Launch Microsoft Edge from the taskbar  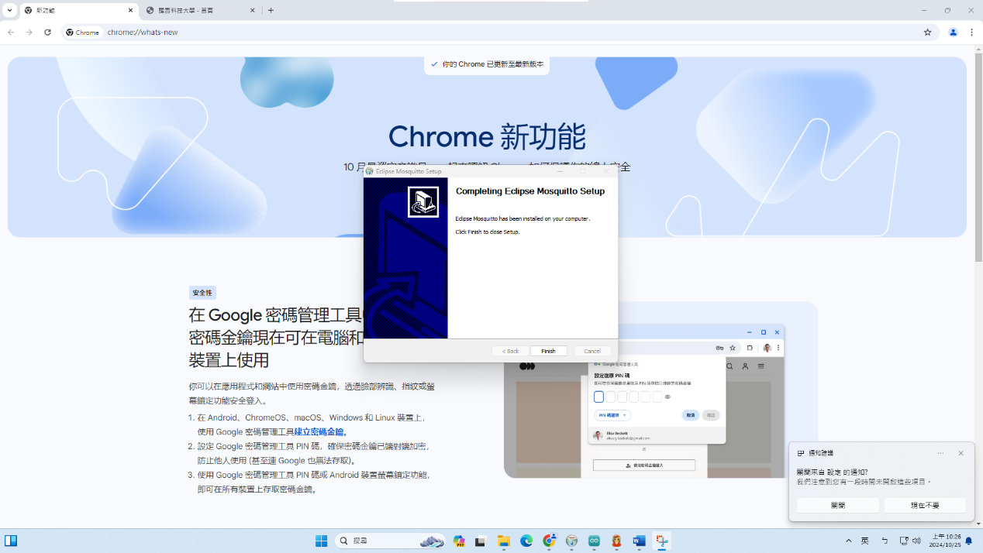(526, 541)
